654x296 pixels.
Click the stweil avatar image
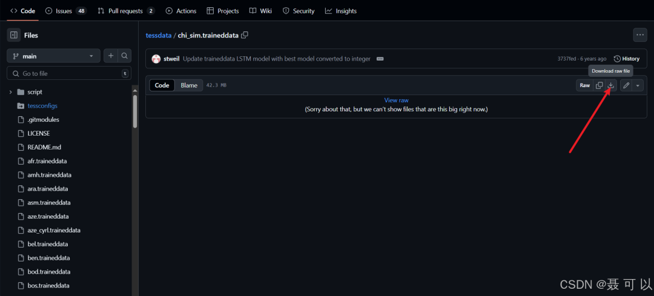point(156,59)
